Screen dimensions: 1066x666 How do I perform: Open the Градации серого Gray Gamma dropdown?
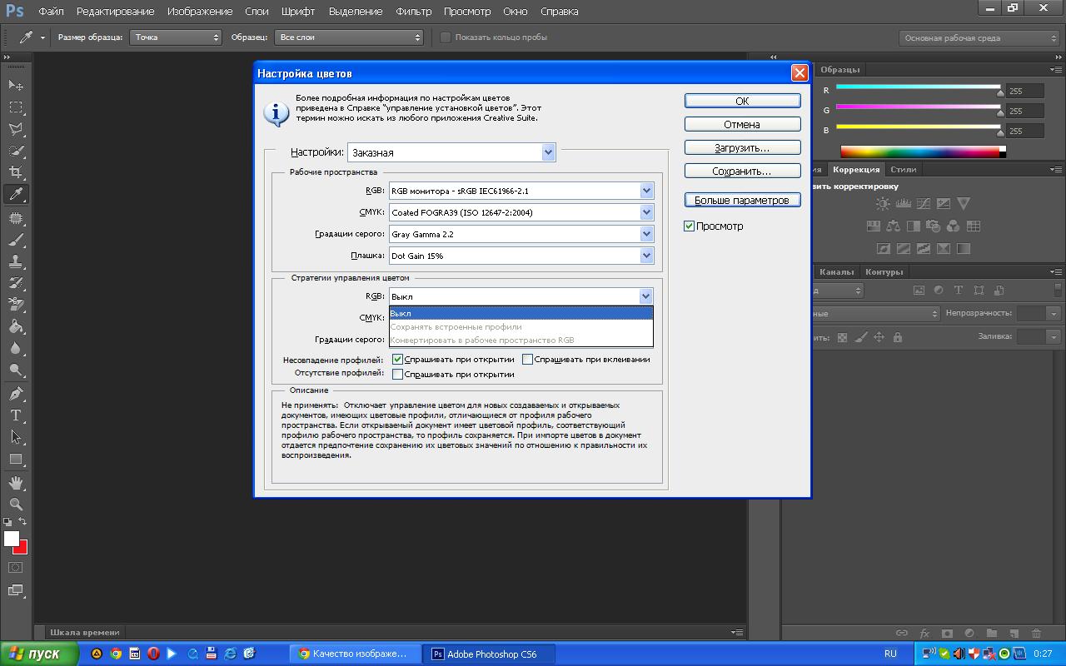(x=646, y=234)
